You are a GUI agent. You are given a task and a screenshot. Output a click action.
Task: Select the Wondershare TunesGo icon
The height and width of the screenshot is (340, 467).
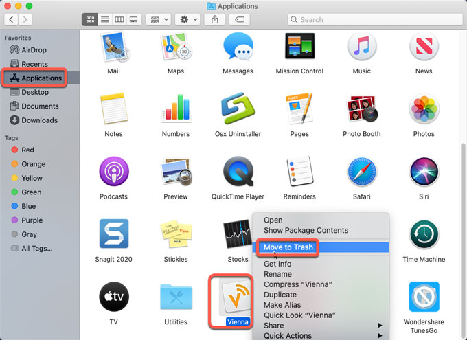[424, 297]
